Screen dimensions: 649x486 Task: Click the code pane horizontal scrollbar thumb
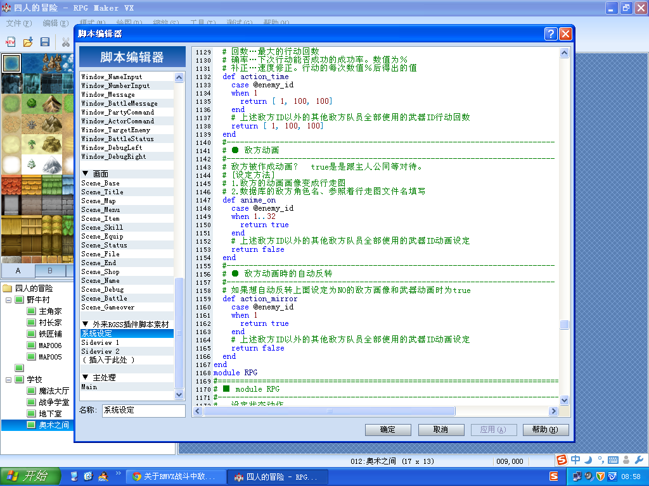[330, 411]
